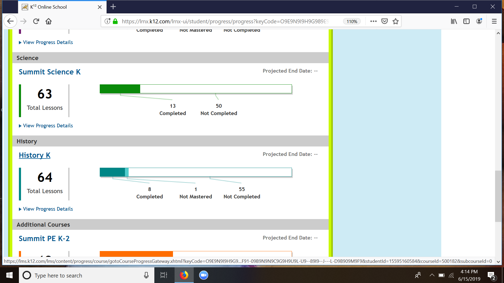The height and width of the screenshot is (283, 504).
Task: Open the Firefox account icon
Action: [x=479, y=21]
